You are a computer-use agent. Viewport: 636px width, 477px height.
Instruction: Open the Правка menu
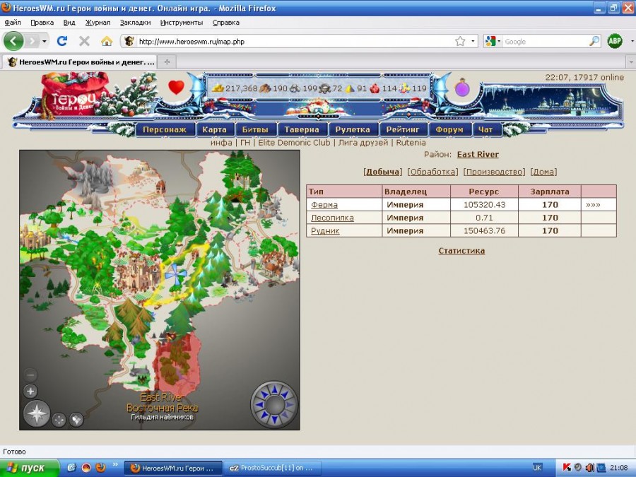click(x=42, y=23)
